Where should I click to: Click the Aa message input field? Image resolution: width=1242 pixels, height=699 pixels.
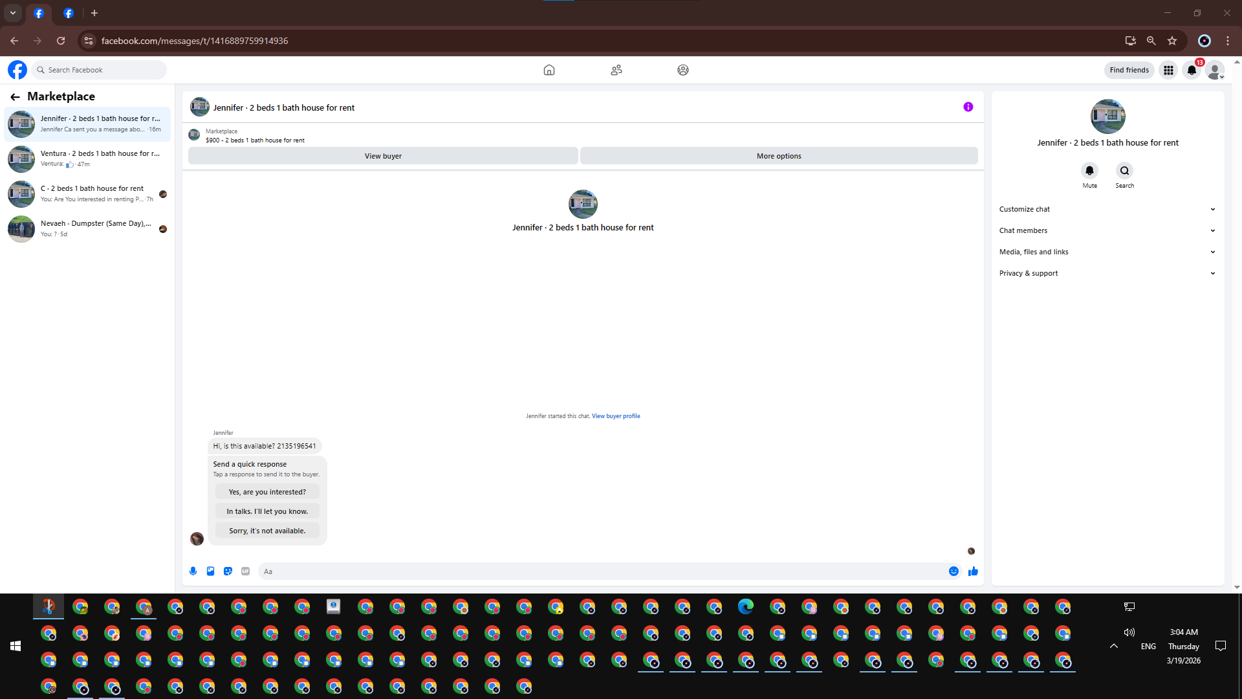602,571
